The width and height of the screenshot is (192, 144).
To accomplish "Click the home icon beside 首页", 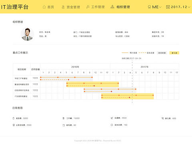I will 44,7.
